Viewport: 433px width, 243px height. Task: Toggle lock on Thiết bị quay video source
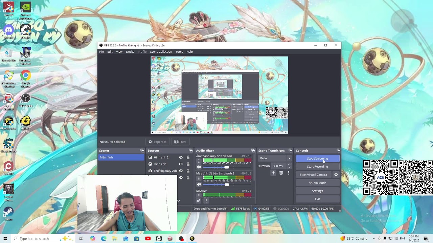click(x=188, y=171)
